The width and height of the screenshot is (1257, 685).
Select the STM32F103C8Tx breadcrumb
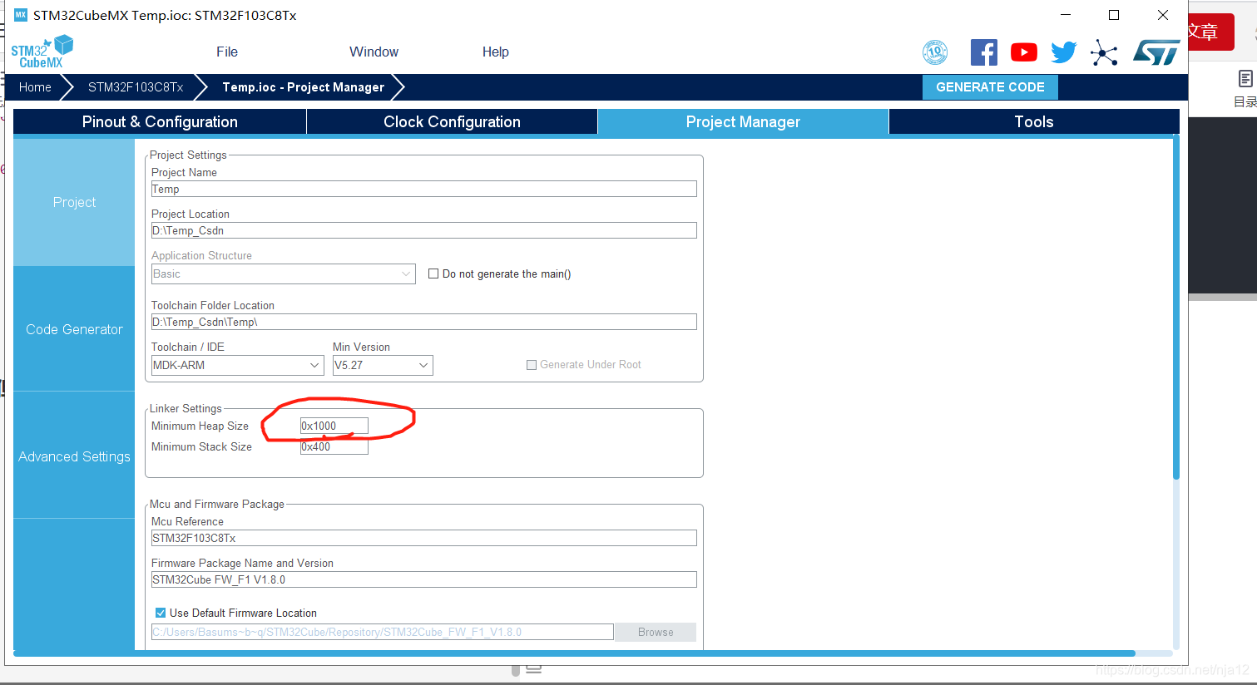136,87
